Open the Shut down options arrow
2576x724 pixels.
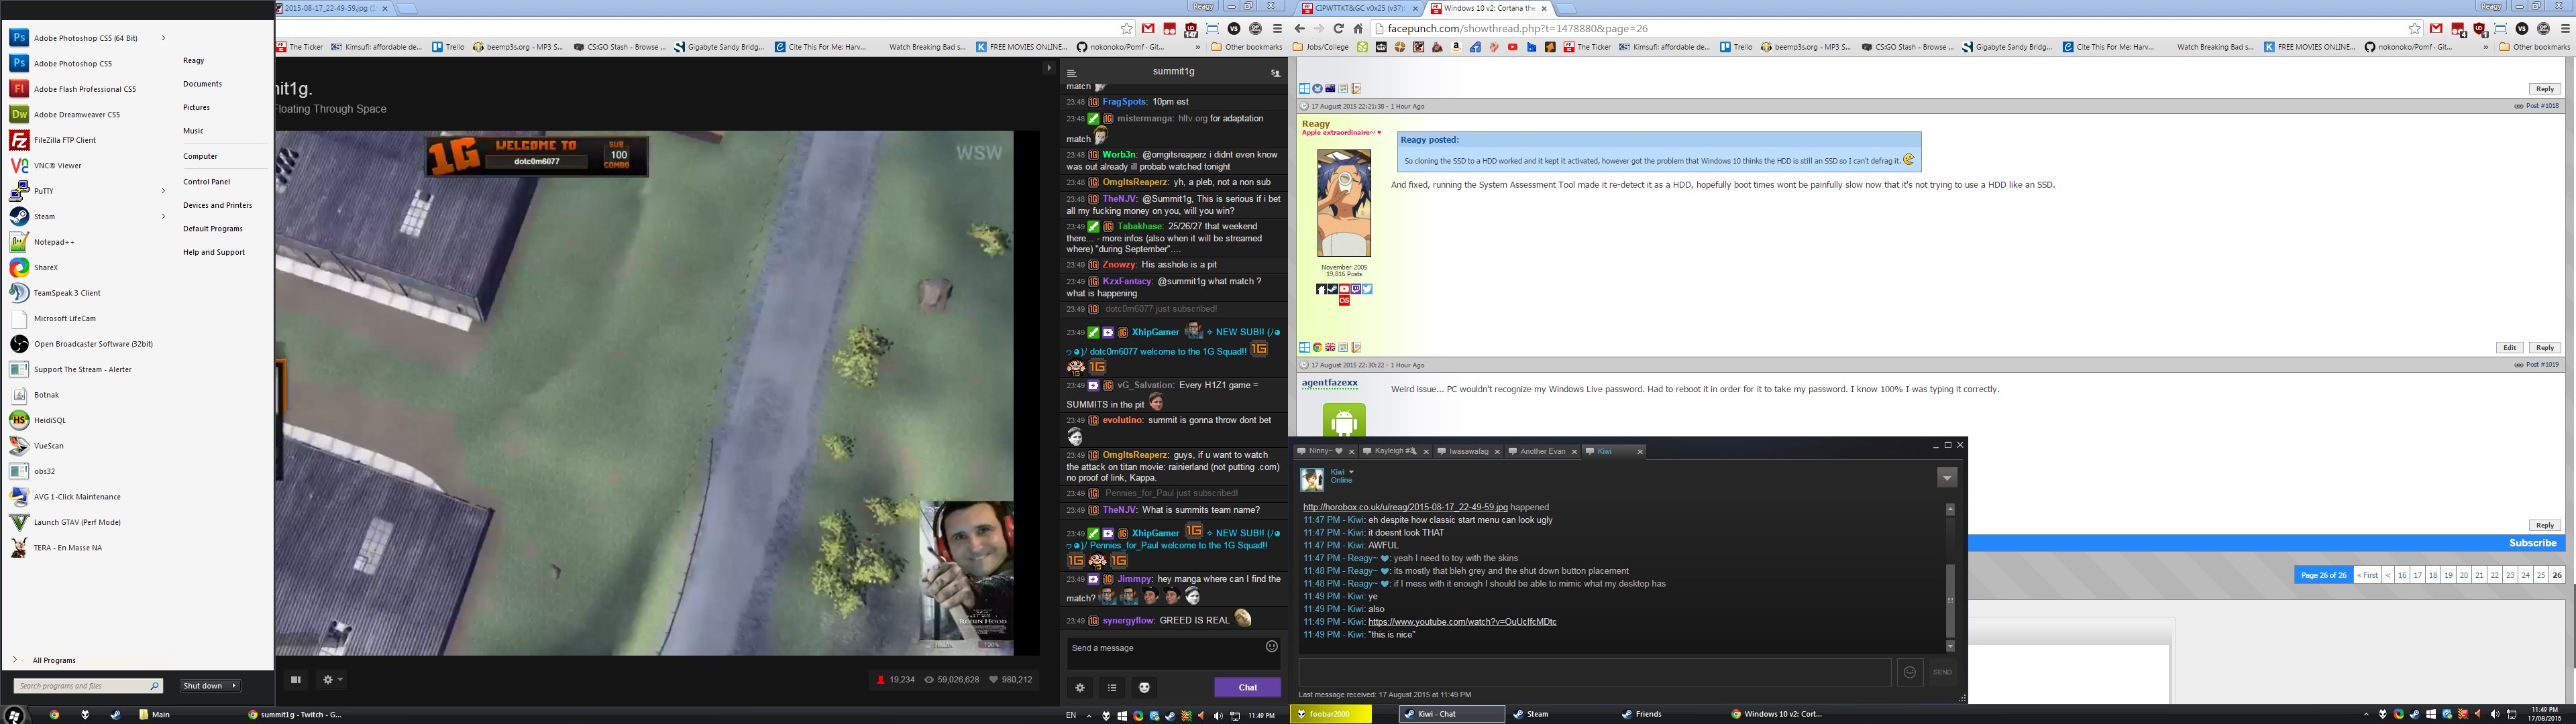[234, 686]
